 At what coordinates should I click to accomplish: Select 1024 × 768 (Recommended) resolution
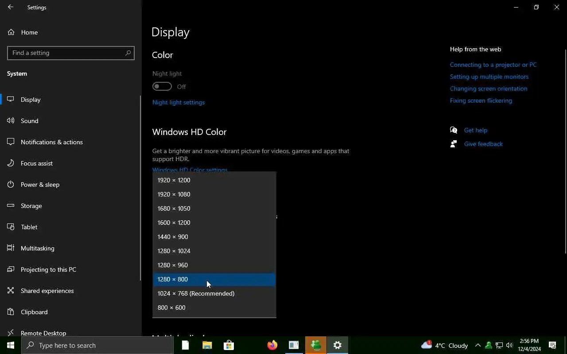214,293
